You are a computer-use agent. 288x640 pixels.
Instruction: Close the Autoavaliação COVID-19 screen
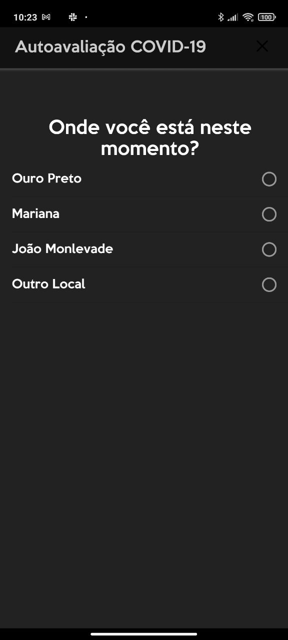click(x=262, y=46)
